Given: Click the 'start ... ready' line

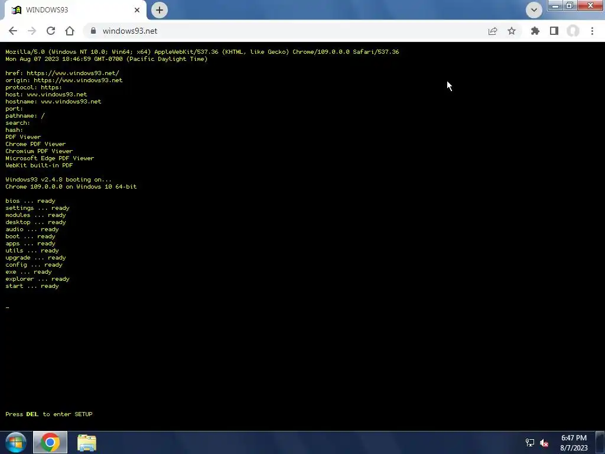Looking at the screenshot, I should (32, 286).
